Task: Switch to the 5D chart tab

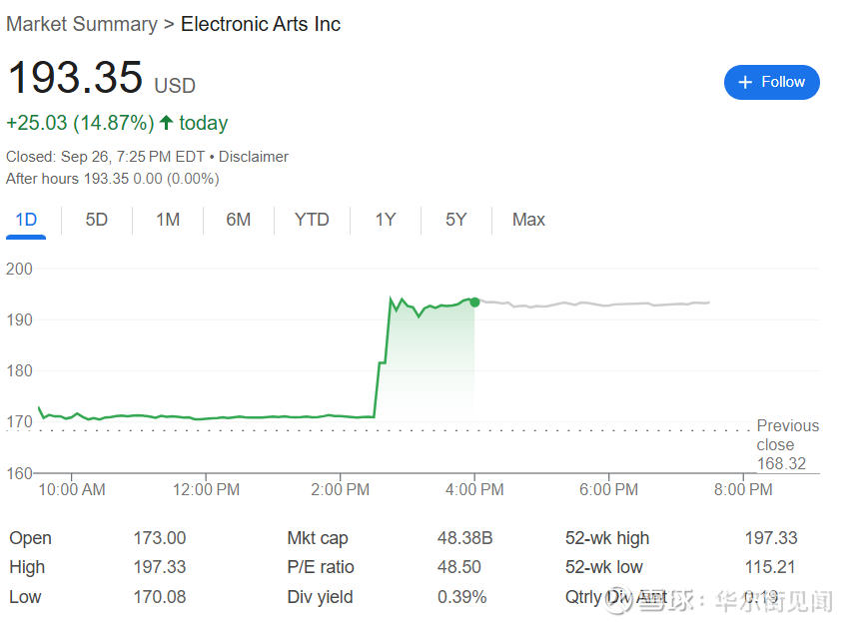Action: tap(96, 220)
